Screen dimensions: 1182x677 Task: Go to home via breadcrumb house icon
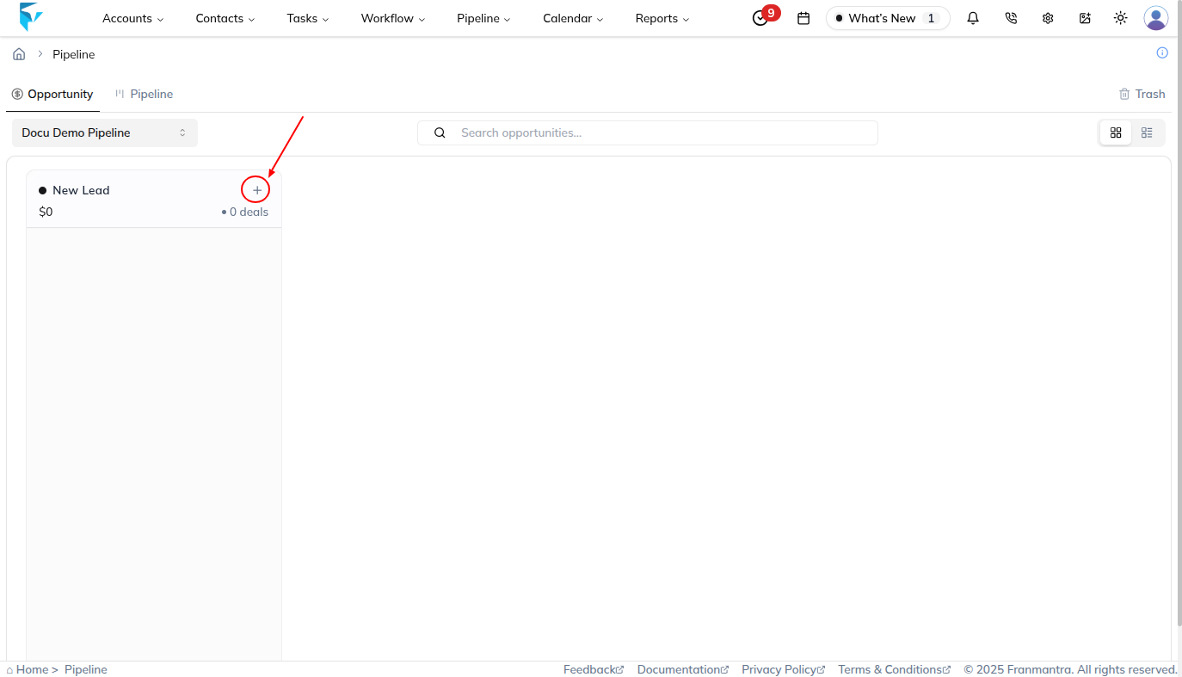pyautogui.click(x=19, y=54)
